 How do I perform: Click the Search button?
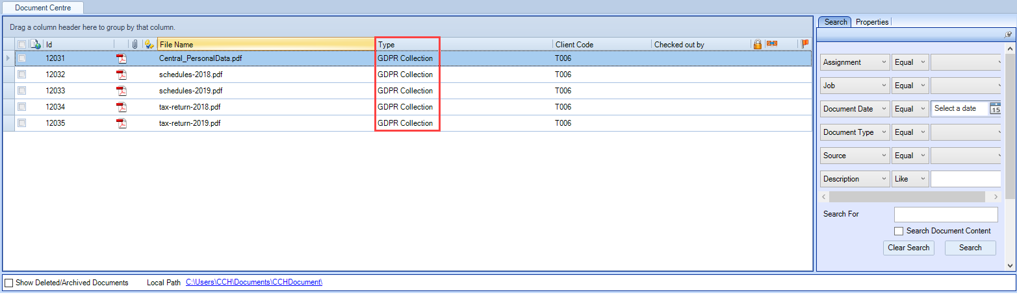(x=970, y=248)
